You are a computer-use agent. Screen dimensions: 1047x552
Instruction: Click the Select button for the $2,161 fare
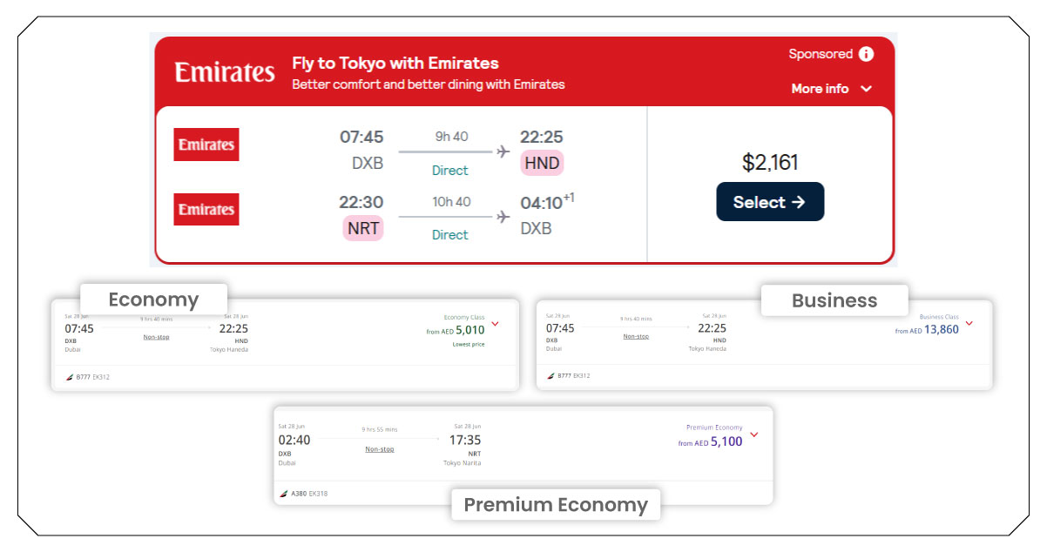click(x=770, y=201)
